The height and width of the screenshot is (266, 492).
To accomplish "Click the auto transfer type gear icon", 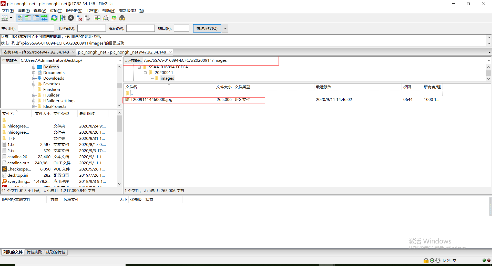I will click(432, 260).
